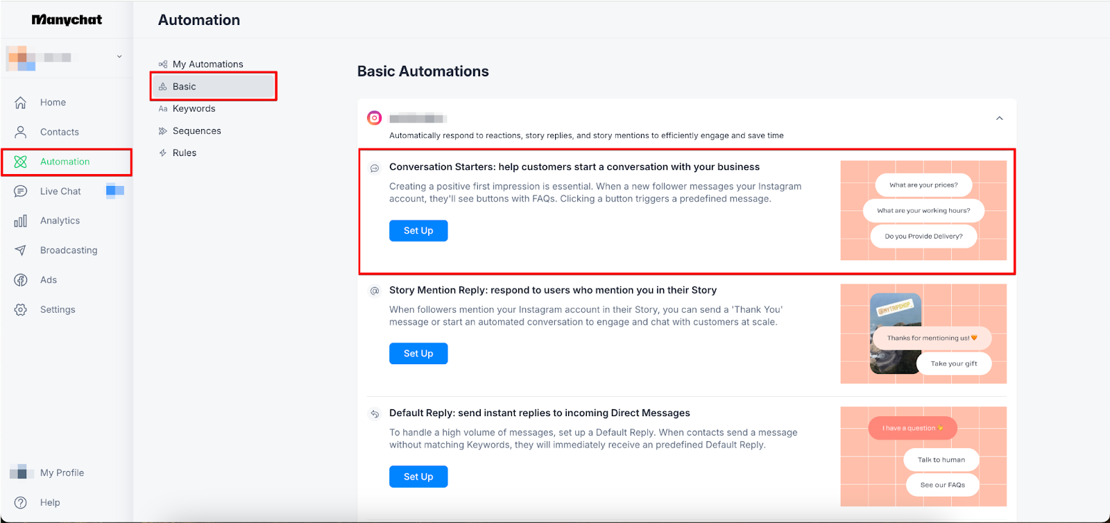Click the Live Chat bubble icon

[x=21, y=191]
